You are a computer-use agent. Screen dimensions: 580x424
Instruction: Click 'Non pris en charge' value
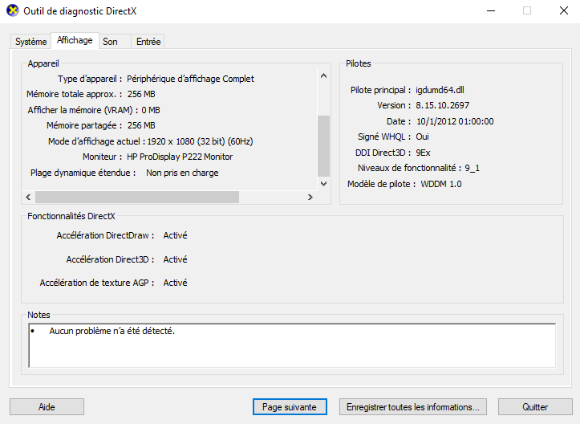point(182,173)
